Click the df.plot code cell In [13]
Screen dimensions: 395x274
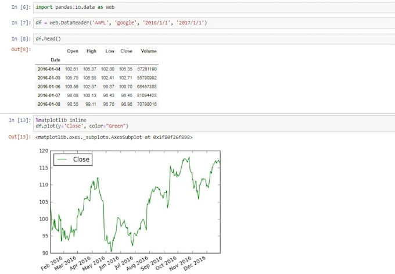[214, 123]
